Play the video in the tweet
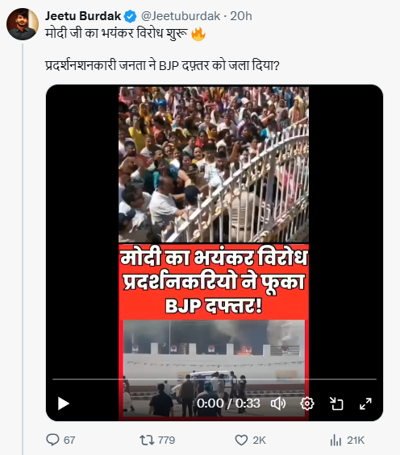Viewport: 400px width, 455px height. pyautogui.click(x=64, y=403)
